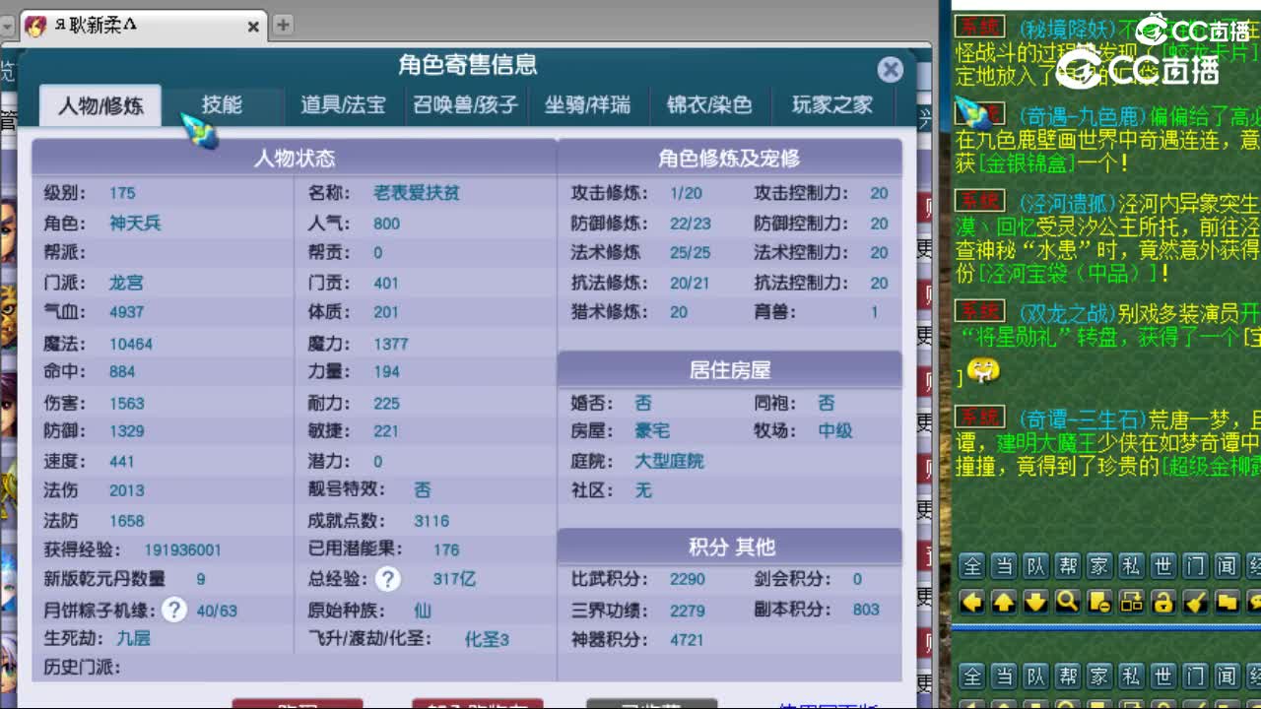Select 队 channel in lower chat panel

coord(1035,677)
